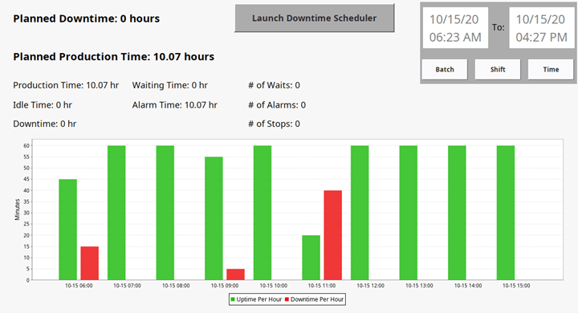Click the 'Downtime Per Hour' legend label
The height and width of the screenshot is (313, 578).
(317, 299)
